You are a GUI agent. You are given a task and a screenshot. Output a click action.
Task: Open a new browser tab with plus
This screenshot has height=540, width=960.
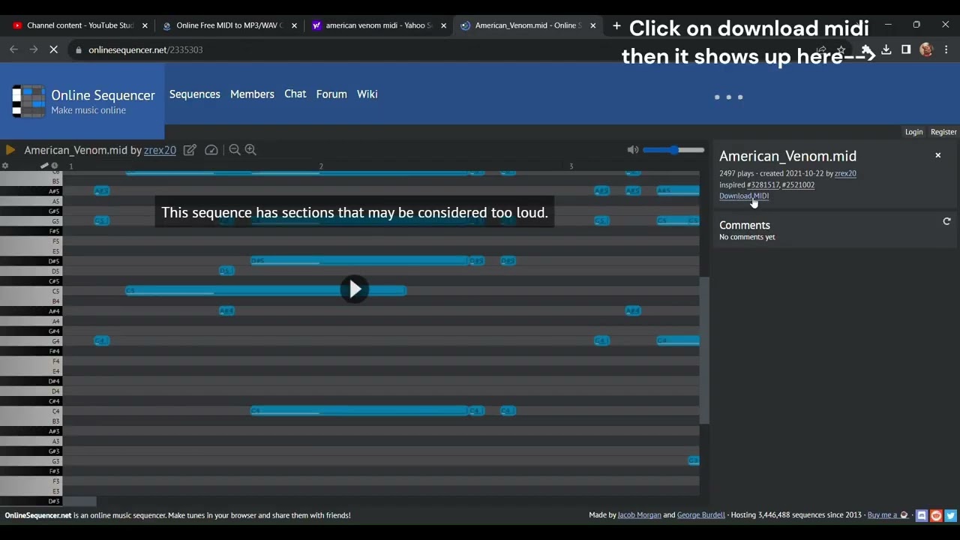pos(616,25)
